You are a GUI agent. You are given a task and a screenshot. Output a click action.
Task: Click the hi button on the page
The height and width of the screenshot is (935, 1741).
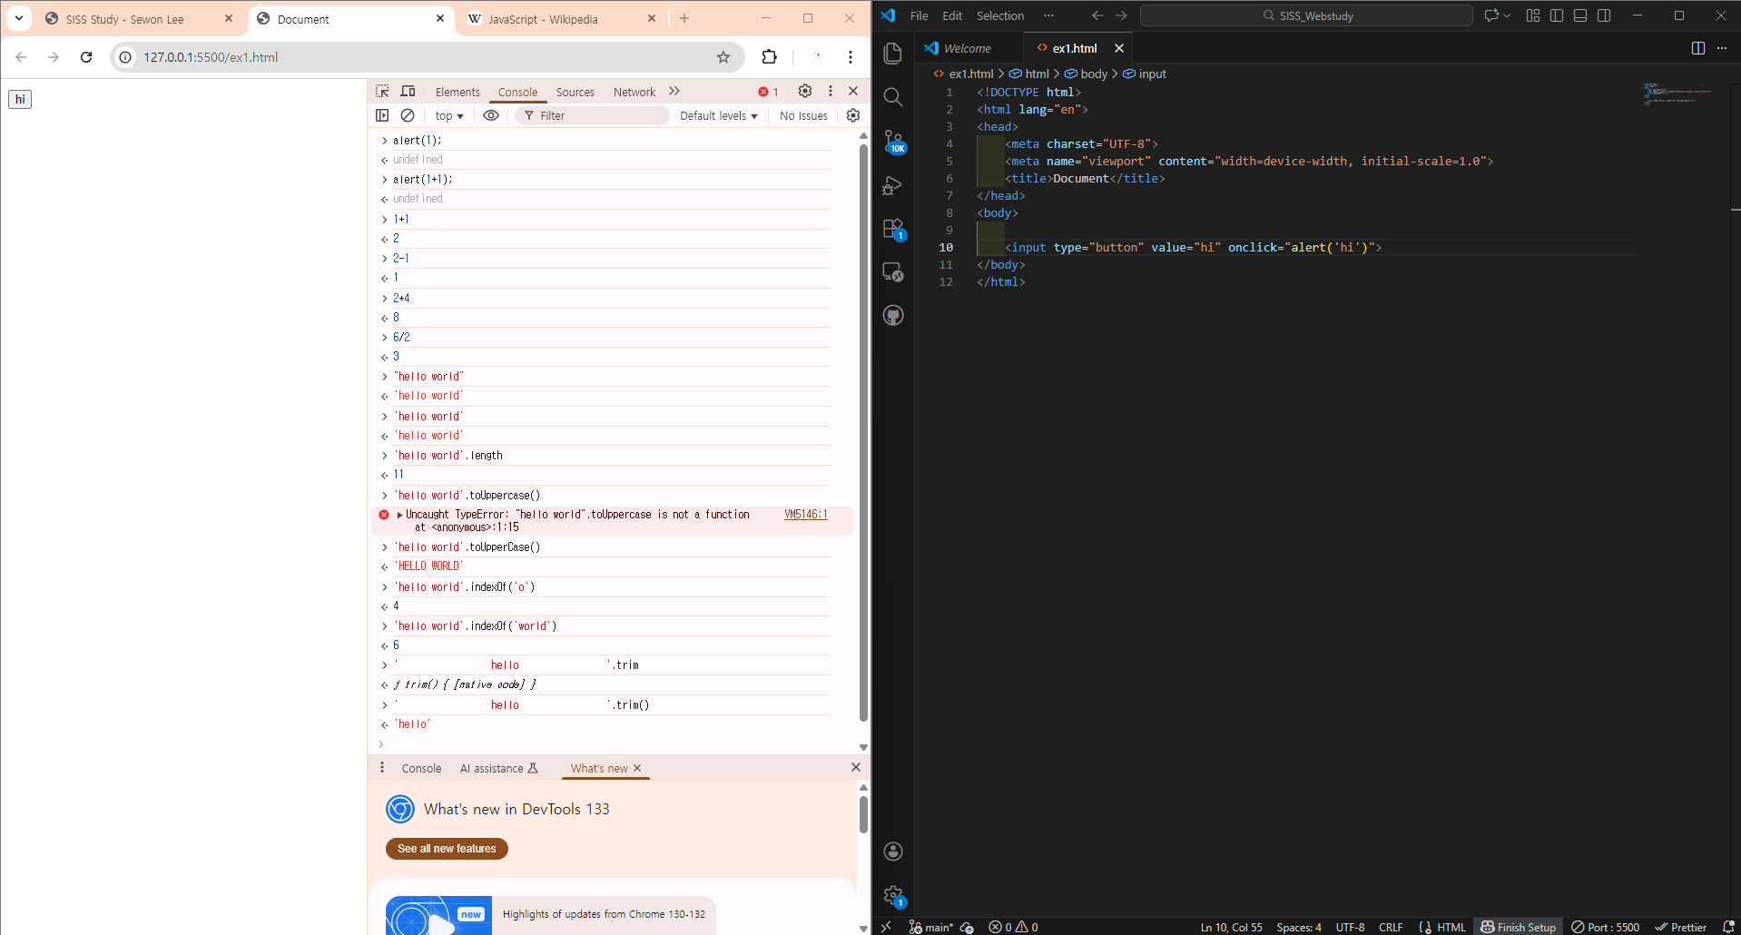[x=20, y=99]
